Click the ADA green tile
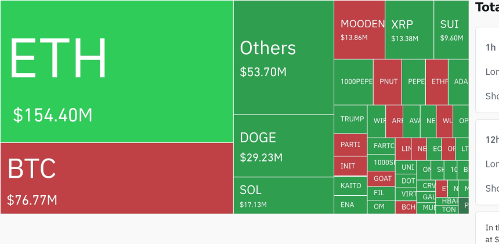 coord(458,82)
